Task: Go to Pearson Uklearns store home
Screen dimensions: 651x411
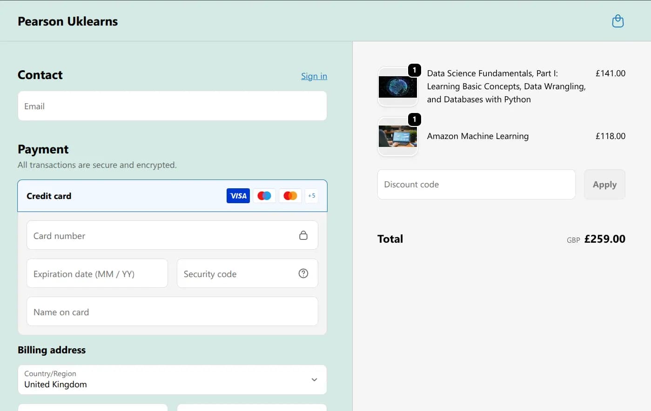Action: [67, 21]
